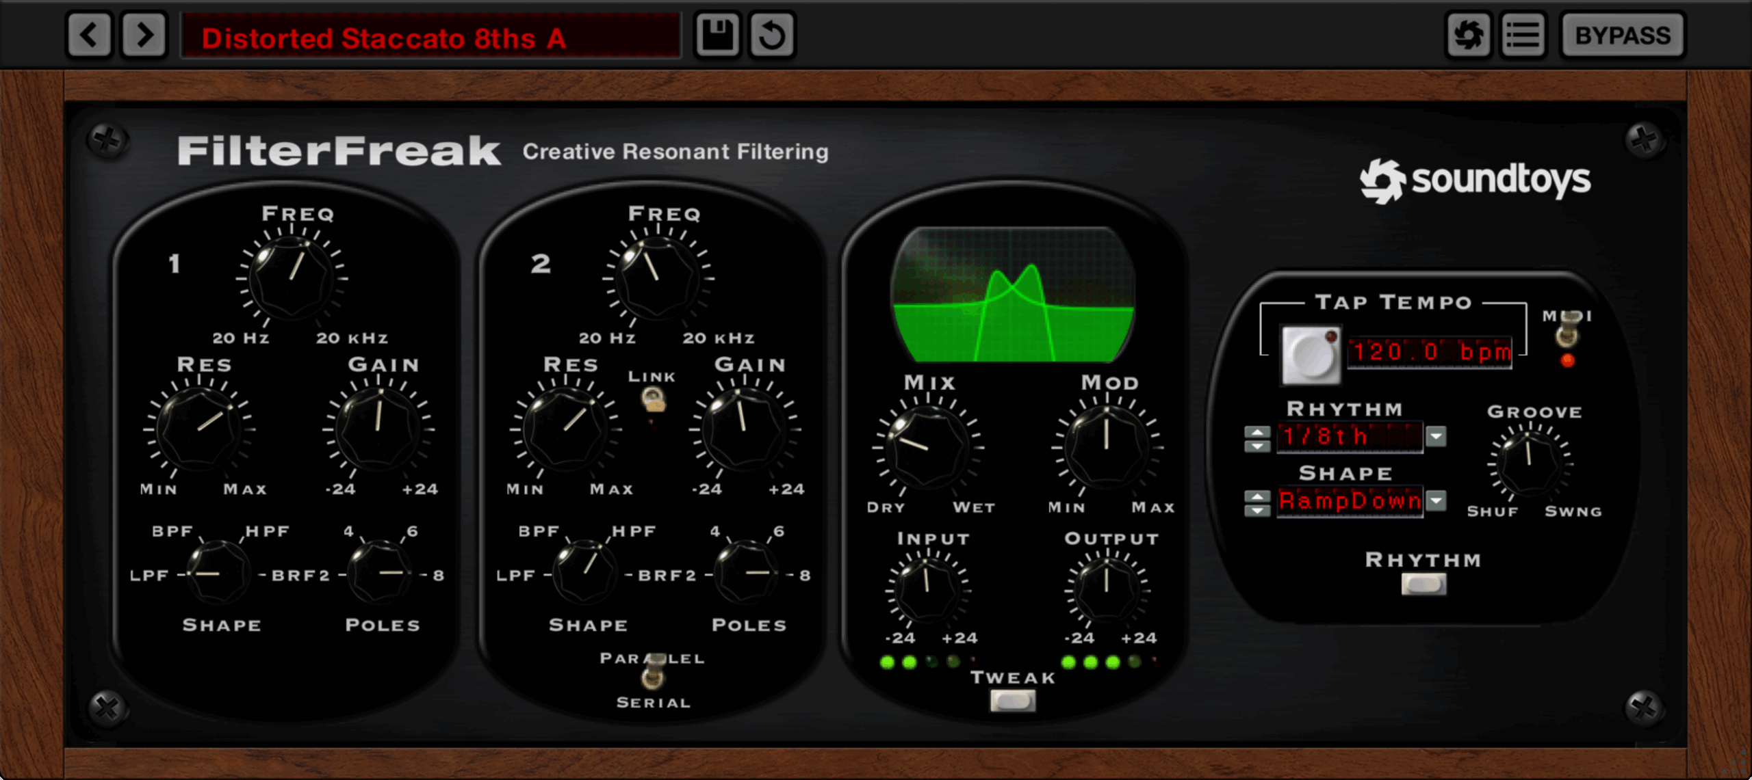
Task: Toggle the MIDI sync switch
Action: click(1567, 330)
